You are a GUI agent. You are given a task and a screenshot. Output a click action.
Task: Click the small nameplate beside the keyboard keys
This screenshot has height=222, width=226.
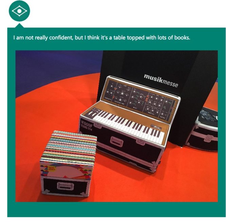point(156,126)
